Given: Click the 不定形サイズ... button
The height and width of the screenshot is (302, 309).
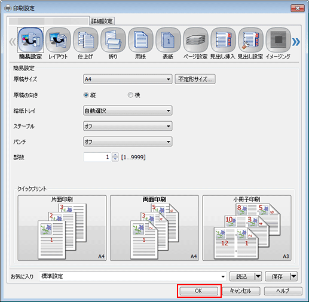Looking at the screenshot, I should (195, 79).
